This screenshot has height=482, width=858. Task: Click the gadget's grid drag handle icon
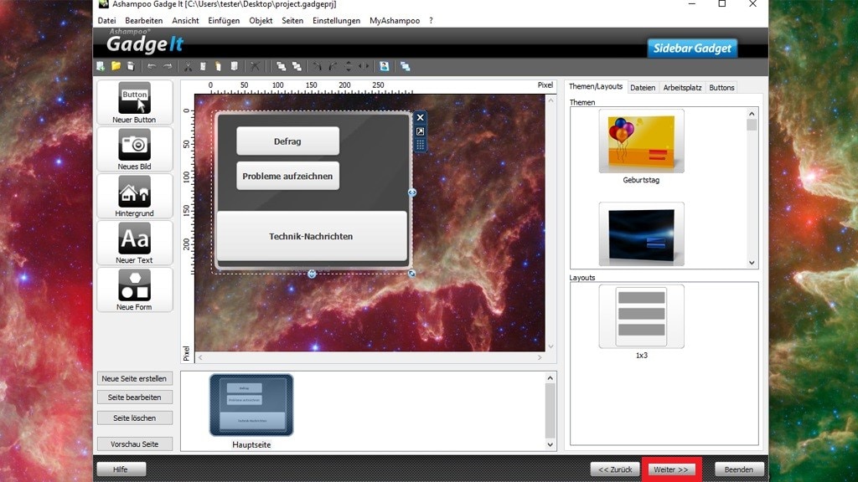421,145
